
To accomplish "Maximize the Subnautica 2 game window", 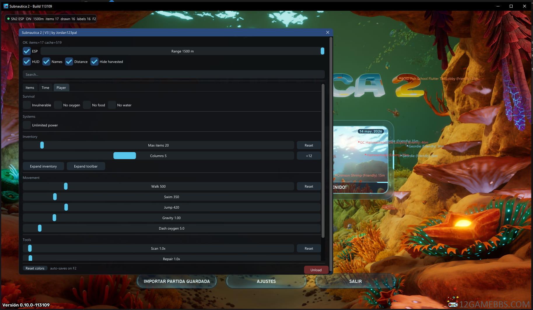I will [511, 6].
